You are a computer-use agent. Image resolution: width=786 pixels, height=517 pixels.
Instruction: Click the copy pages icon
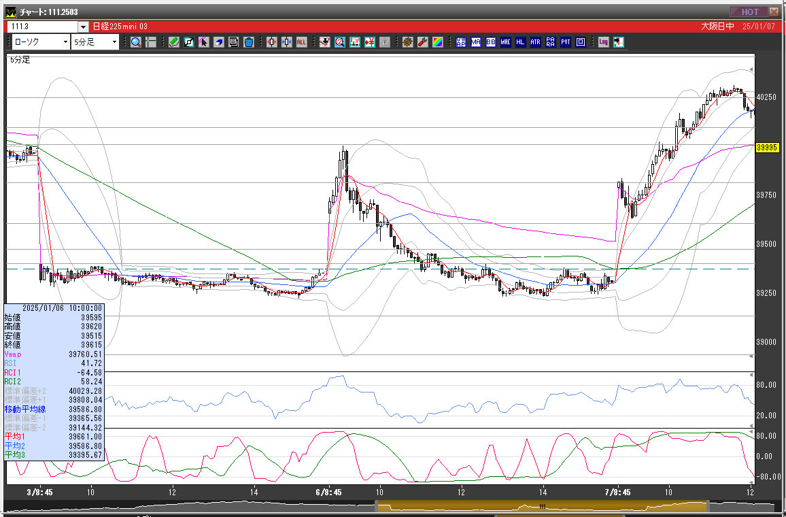234,42
